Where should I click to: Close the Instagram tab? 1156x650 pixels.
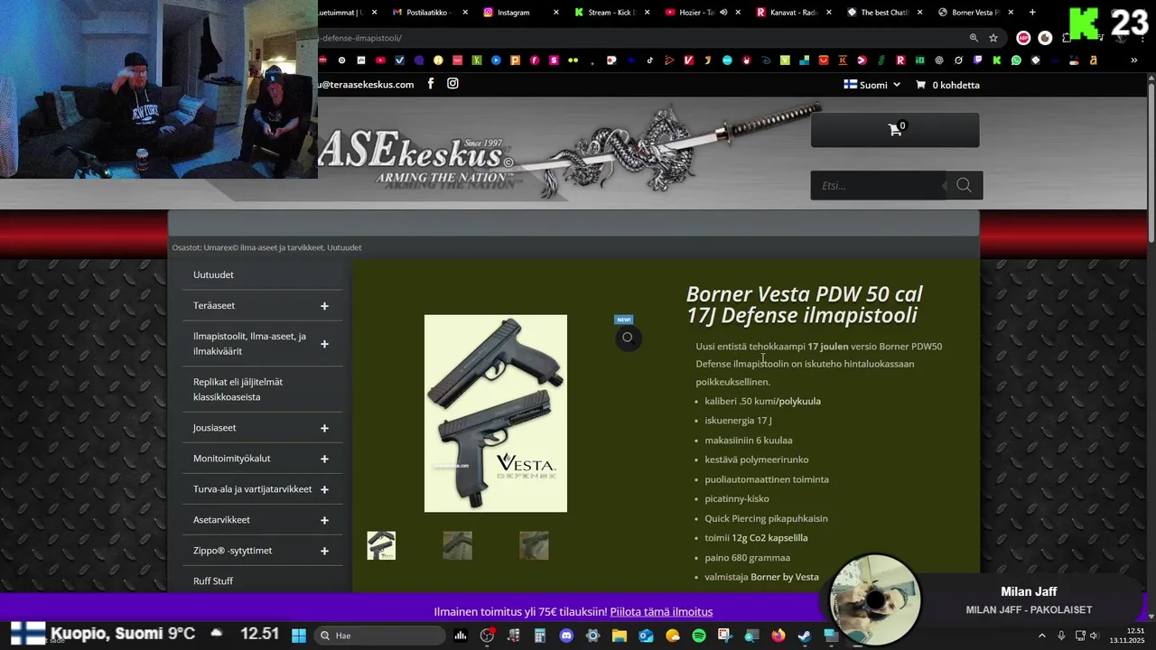[555, 13]
